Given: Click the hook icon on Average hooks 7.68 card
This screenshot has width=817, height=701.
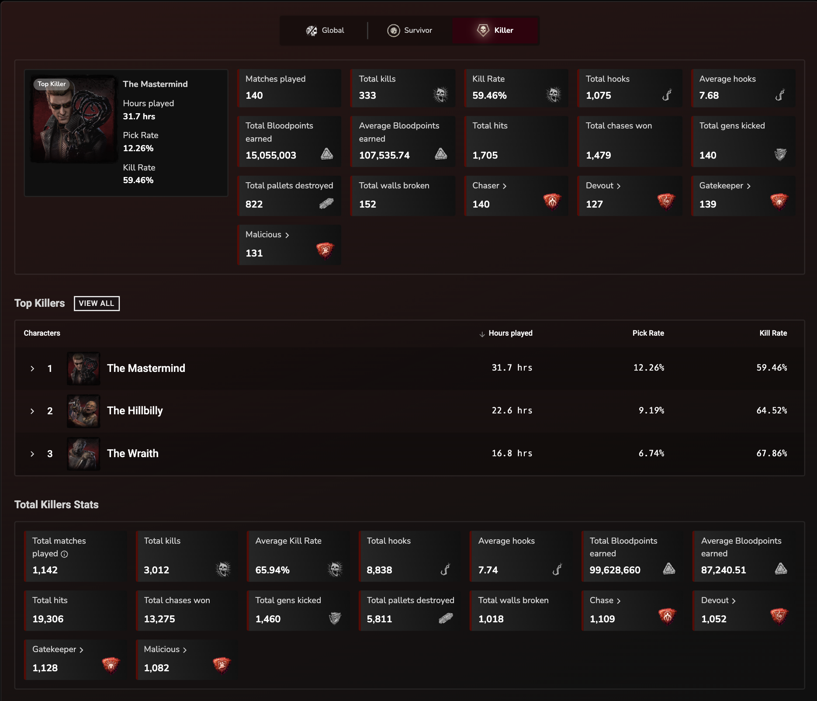Looking at the screenshot, I should pos(780,94).
